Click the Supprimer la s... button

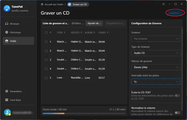115,23
